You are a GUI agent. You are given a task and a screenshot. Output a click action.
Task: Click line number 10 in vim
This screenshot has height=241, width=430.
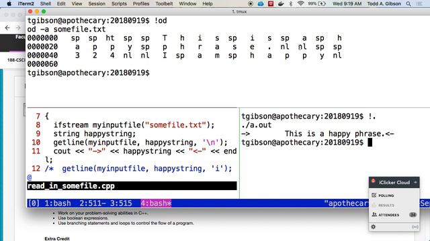click(36, 143)
